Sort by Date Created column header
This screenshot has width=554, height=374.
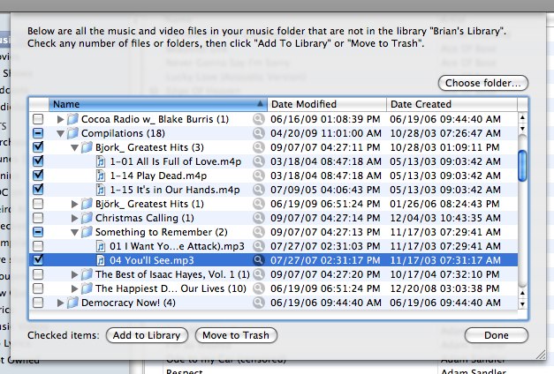[451, 104]
